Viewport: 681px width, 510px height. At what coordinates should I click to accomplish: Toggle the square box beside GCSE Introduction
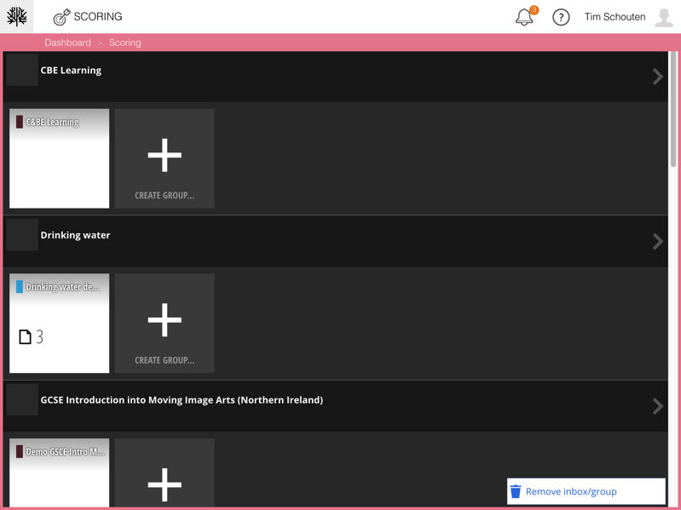click(22, 400)
